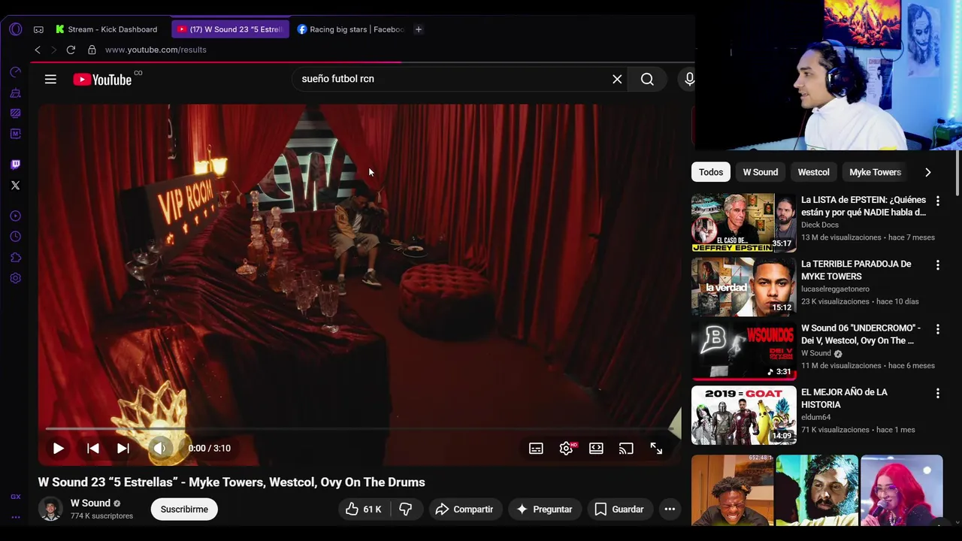Select the W Sound filter chip
This screenshot has width=962, height=541.
761,172
